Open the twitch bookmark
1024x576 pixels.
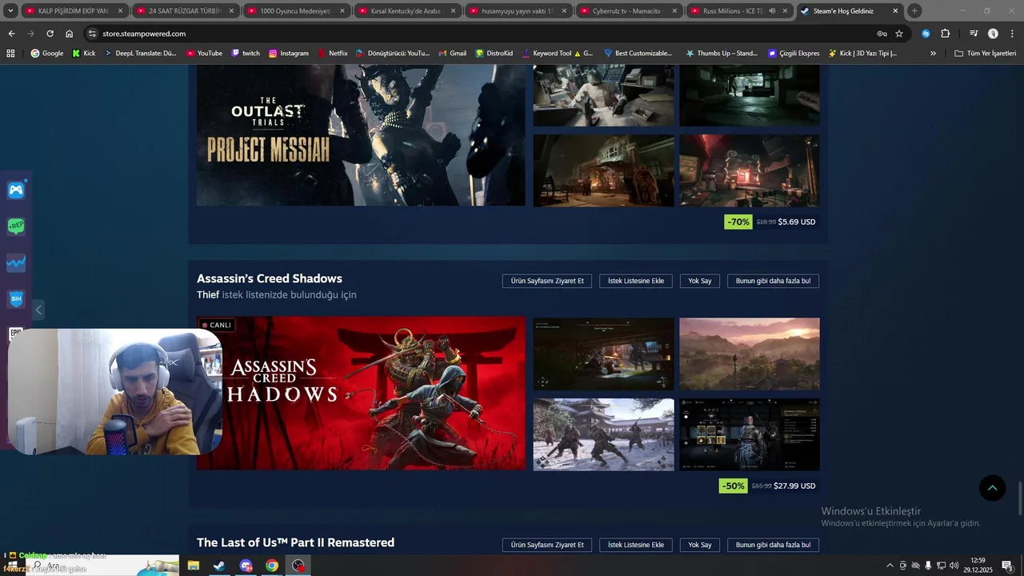click(246, 53)
